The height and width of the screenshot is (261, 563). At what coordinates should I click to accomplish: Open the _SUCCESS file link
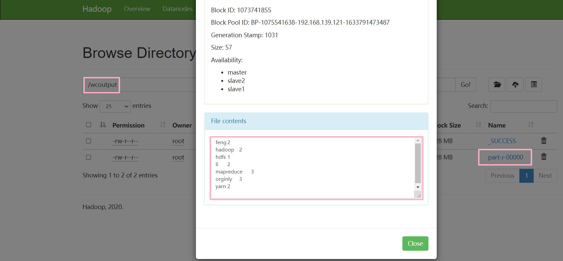coord(502,141)
